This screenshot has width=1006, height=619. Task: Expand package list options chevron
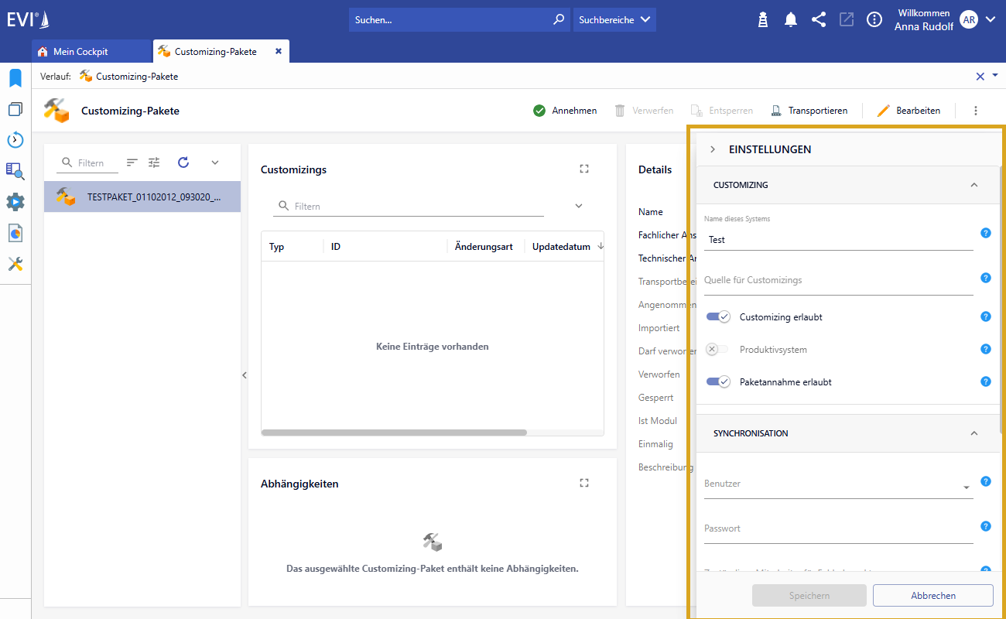pyautogui.click(x=215, y=162)
